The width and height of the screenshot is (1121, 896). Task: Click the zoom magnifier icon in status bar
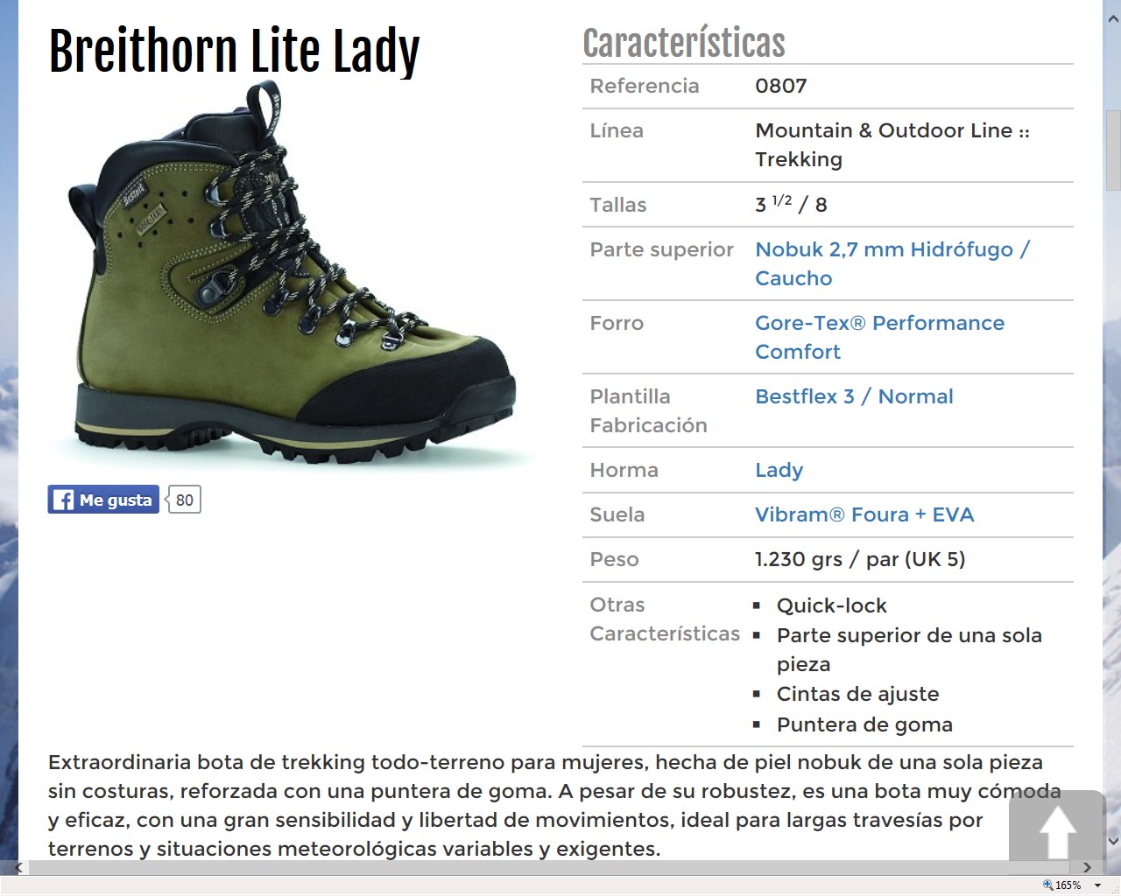[x=1047, y=885]
